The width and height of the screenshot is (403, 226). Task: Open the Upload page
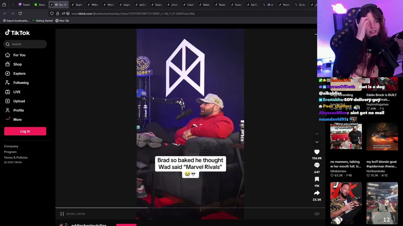pyautogui.click(x=15, y=101)
